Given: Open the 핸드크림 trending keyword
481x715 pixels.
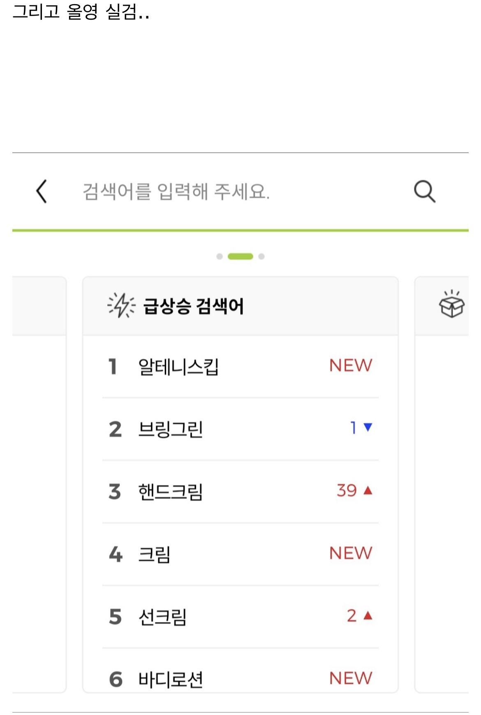Looking at the screenshot, I should coord(170,492).
